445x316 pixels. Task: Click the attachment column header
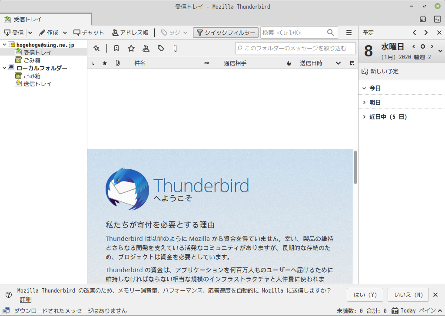117,63
